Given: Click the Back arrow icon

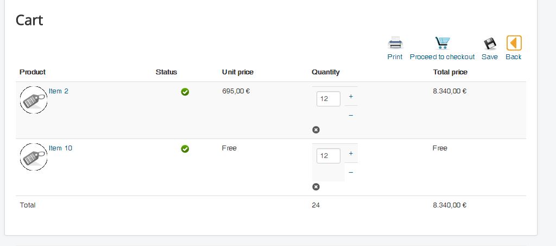Looking at the screenshot, I should 514,43.
